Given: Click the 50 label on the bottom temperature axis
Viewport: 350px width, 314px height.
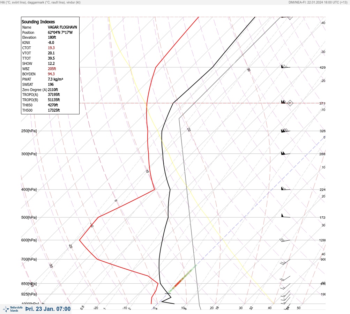Looking at the screenshot, I should pos(299,308).
